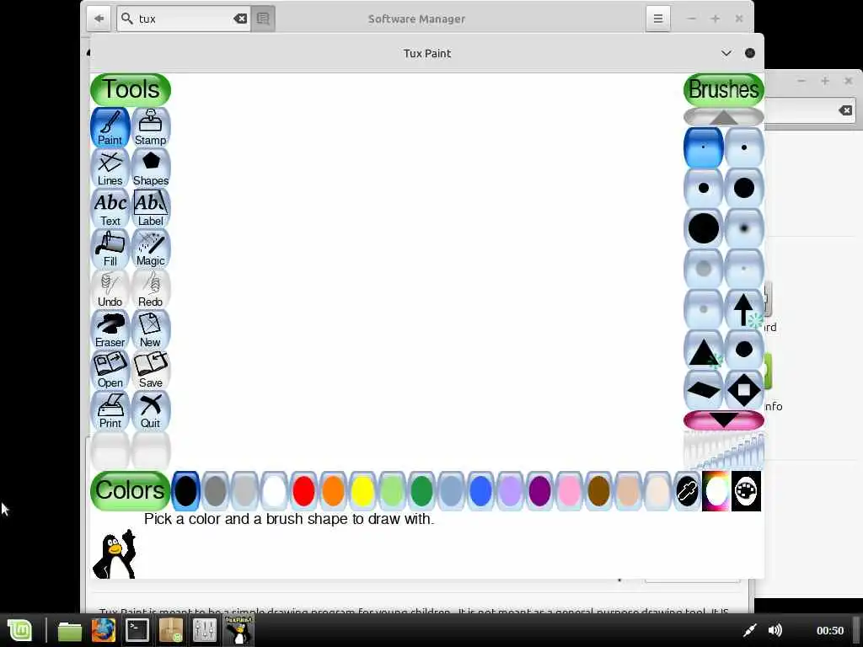Image resolution: width=863 pixels, height=647 pixels.
Task: Go back in Software Manager
Action: [99, 19]
